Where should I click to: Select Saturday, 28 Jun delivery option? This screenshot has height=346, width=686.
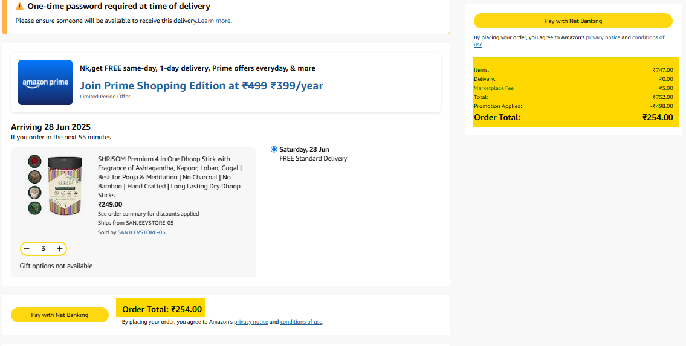[274, 149]
